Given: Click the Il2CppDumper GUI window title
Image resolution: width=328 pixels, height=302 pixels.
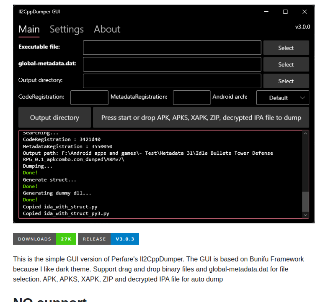Looking at the screenshot, I should click(x=39, y=12).
